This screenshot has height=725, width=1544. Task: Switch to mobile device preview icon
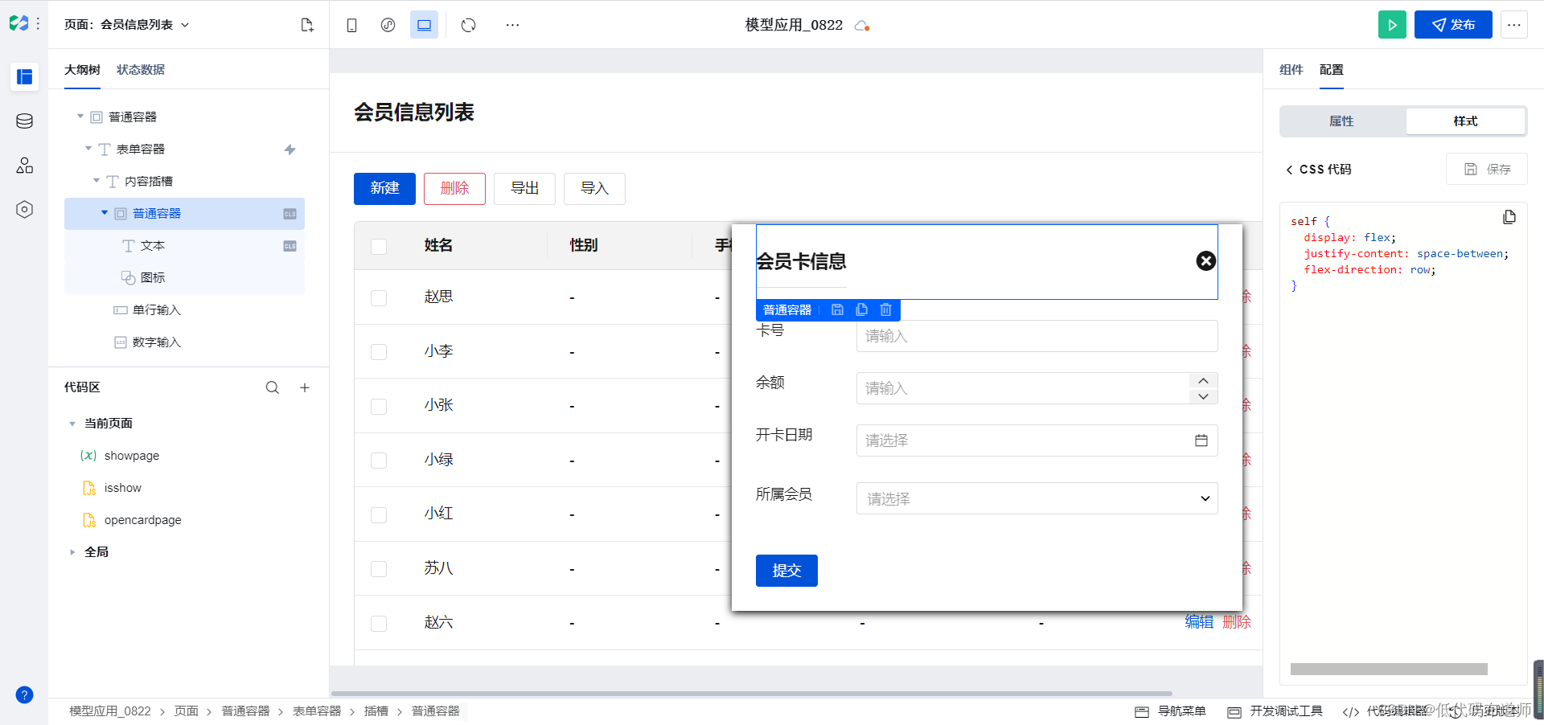click(x=351, y=25)
